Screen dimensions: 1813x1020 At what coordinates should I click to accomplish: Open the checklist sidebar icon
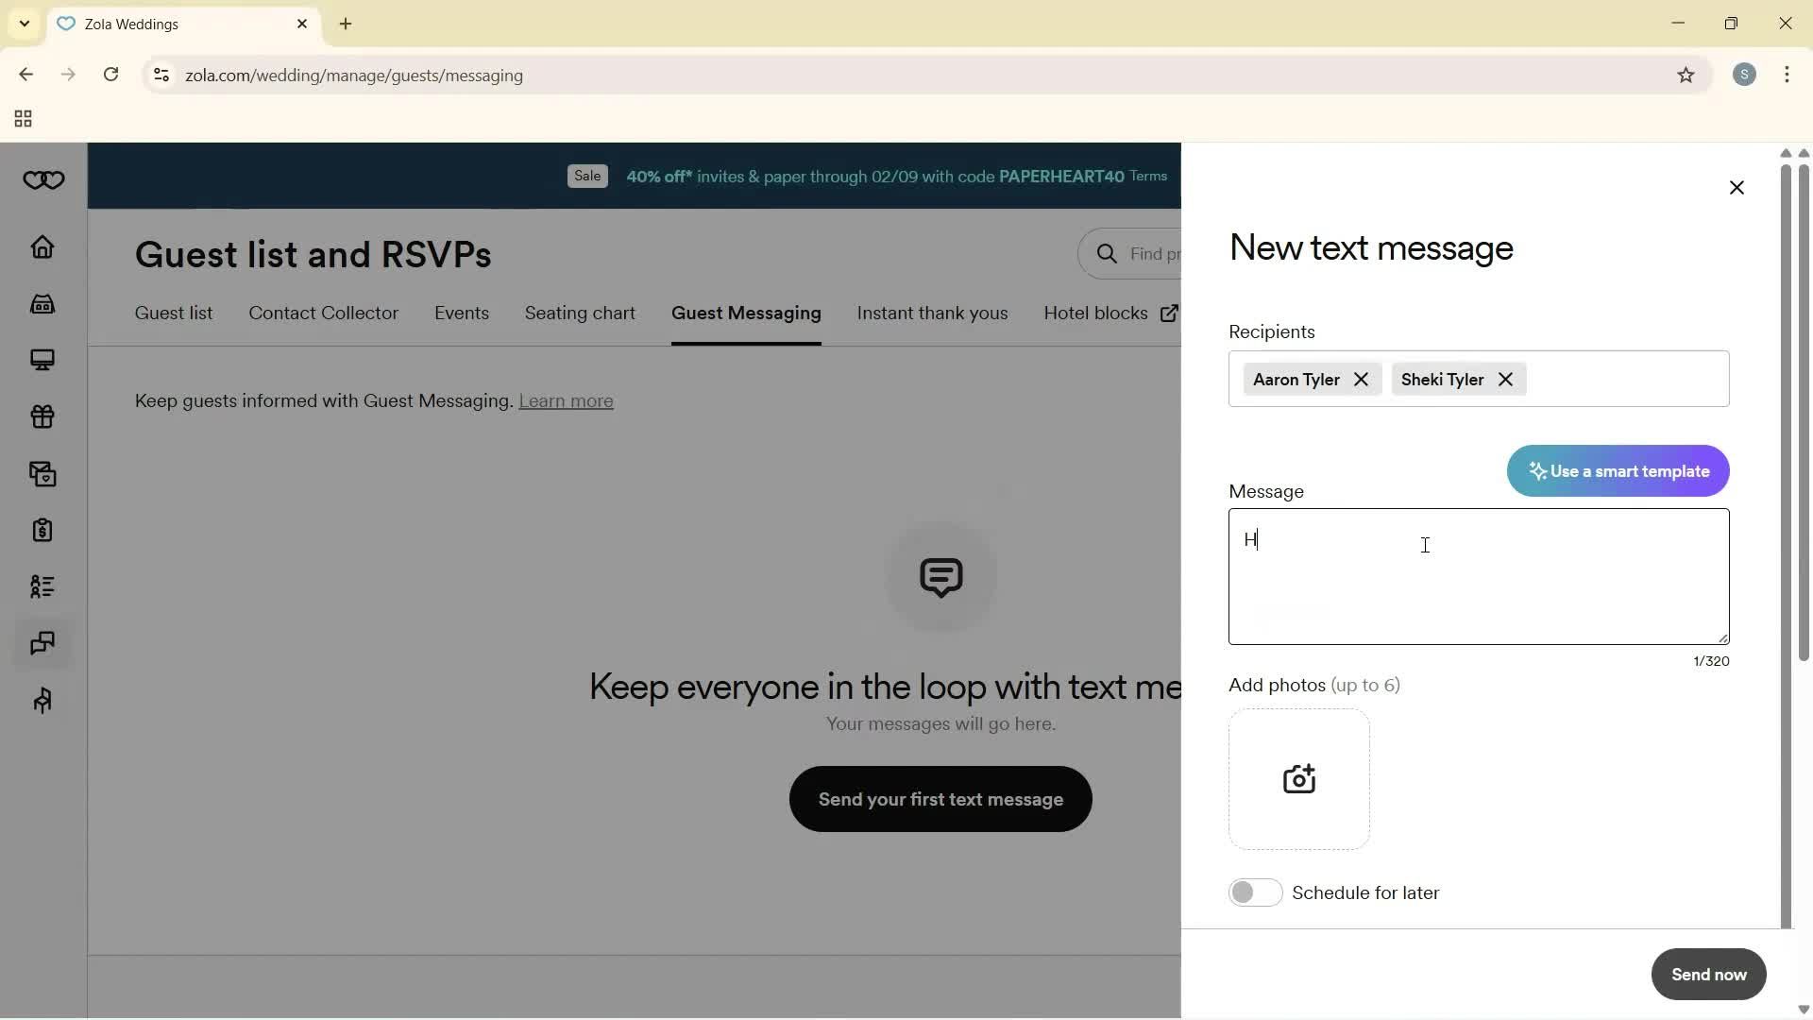[x=42, y=586]
